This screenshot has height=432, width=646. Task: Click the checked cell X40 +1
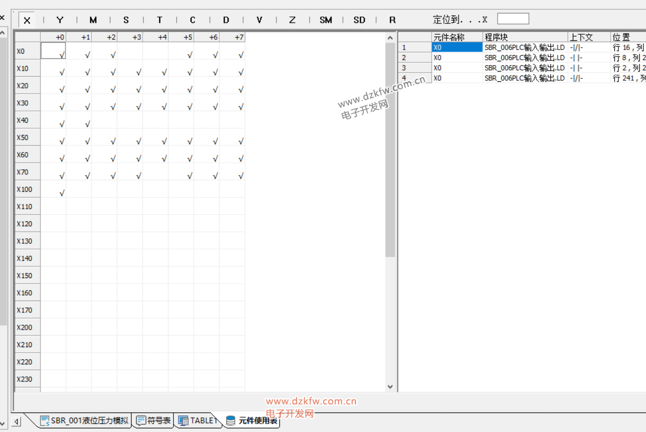point(79,121)
